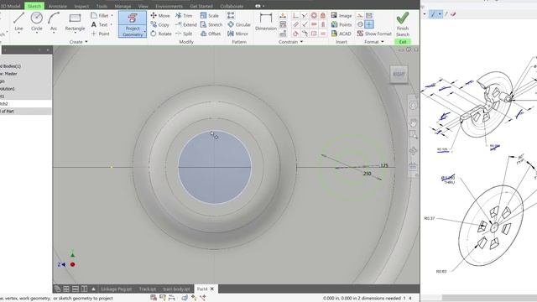Image resolution: width=537 pixels, height=302 pixels.
Task: Select the Rectangle sketch tool
Action: (75, 22)
